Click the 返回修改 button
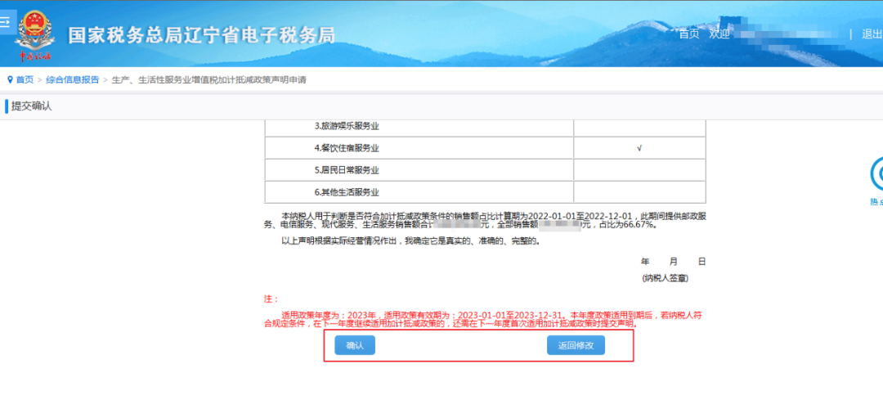883x409 pixels. coord(576,345)
